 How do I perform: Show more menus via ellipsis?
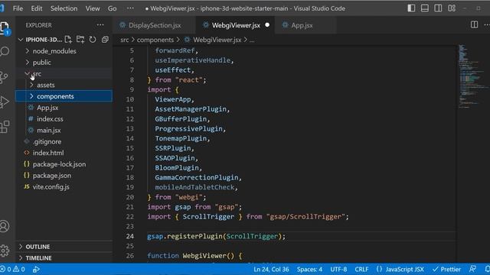pyautogui.click(x=130, y=8)
